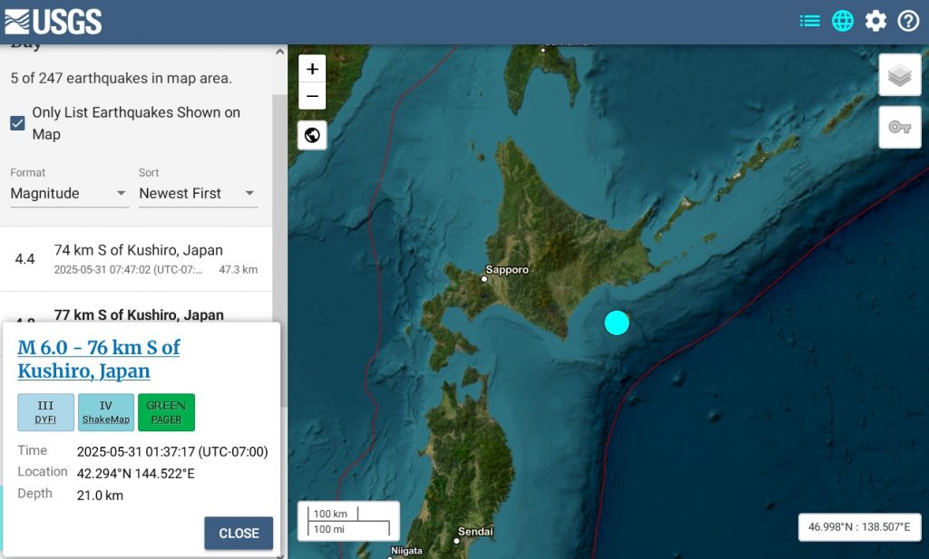The height and width of the screenshot is (559, 929).
Task: Zoom out on the map
Action: 312,96
